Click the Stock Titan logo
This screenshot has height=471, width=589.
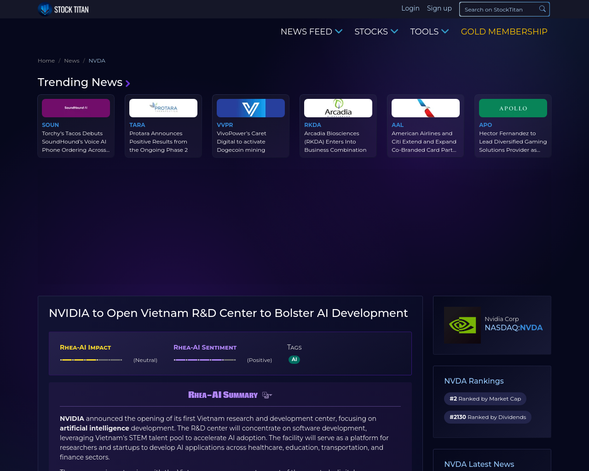[x=63, y=9]
